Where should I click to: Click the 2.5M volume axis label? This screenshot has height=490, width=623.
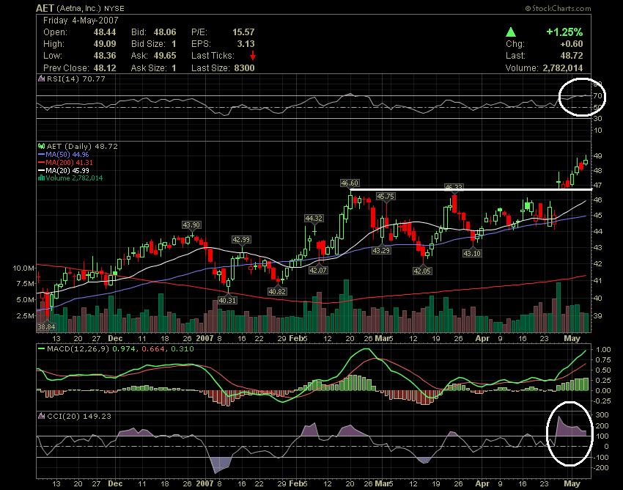pyautogui.click(x=26, y=315)
